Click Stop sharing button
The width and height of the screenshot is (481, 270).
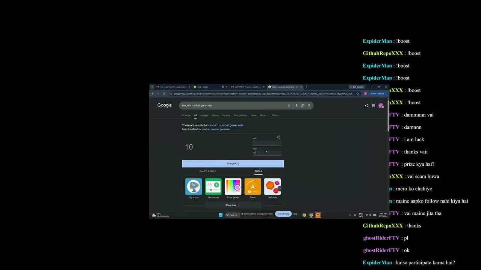click(x=283, y=214)
